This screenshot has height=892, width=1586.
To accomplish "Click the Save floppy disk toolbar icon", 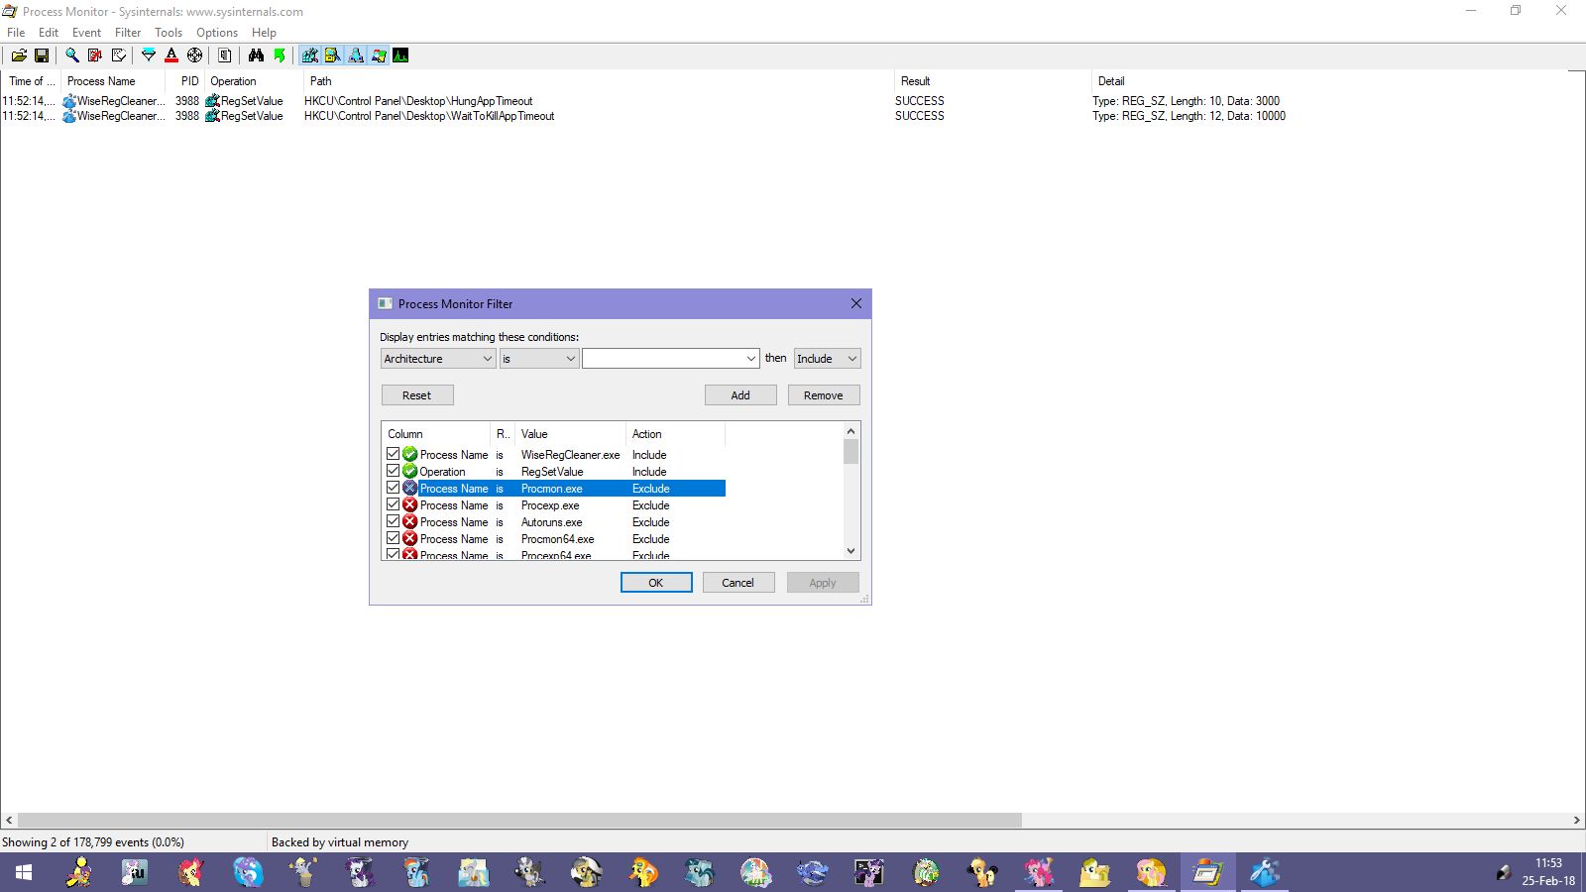I will click(42, 56).
